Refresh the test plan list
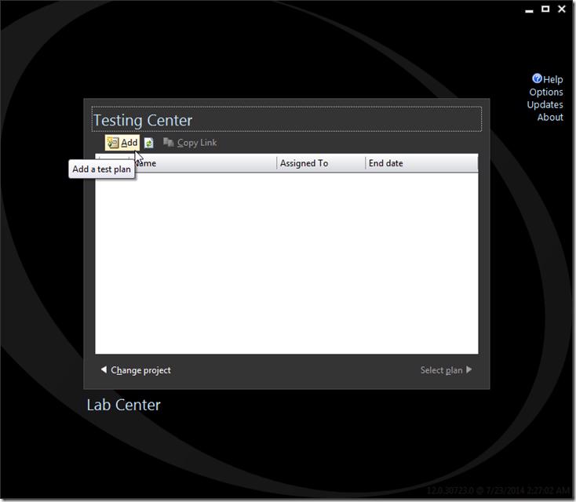Screen dimensions: 576x502 coord(149,143)
